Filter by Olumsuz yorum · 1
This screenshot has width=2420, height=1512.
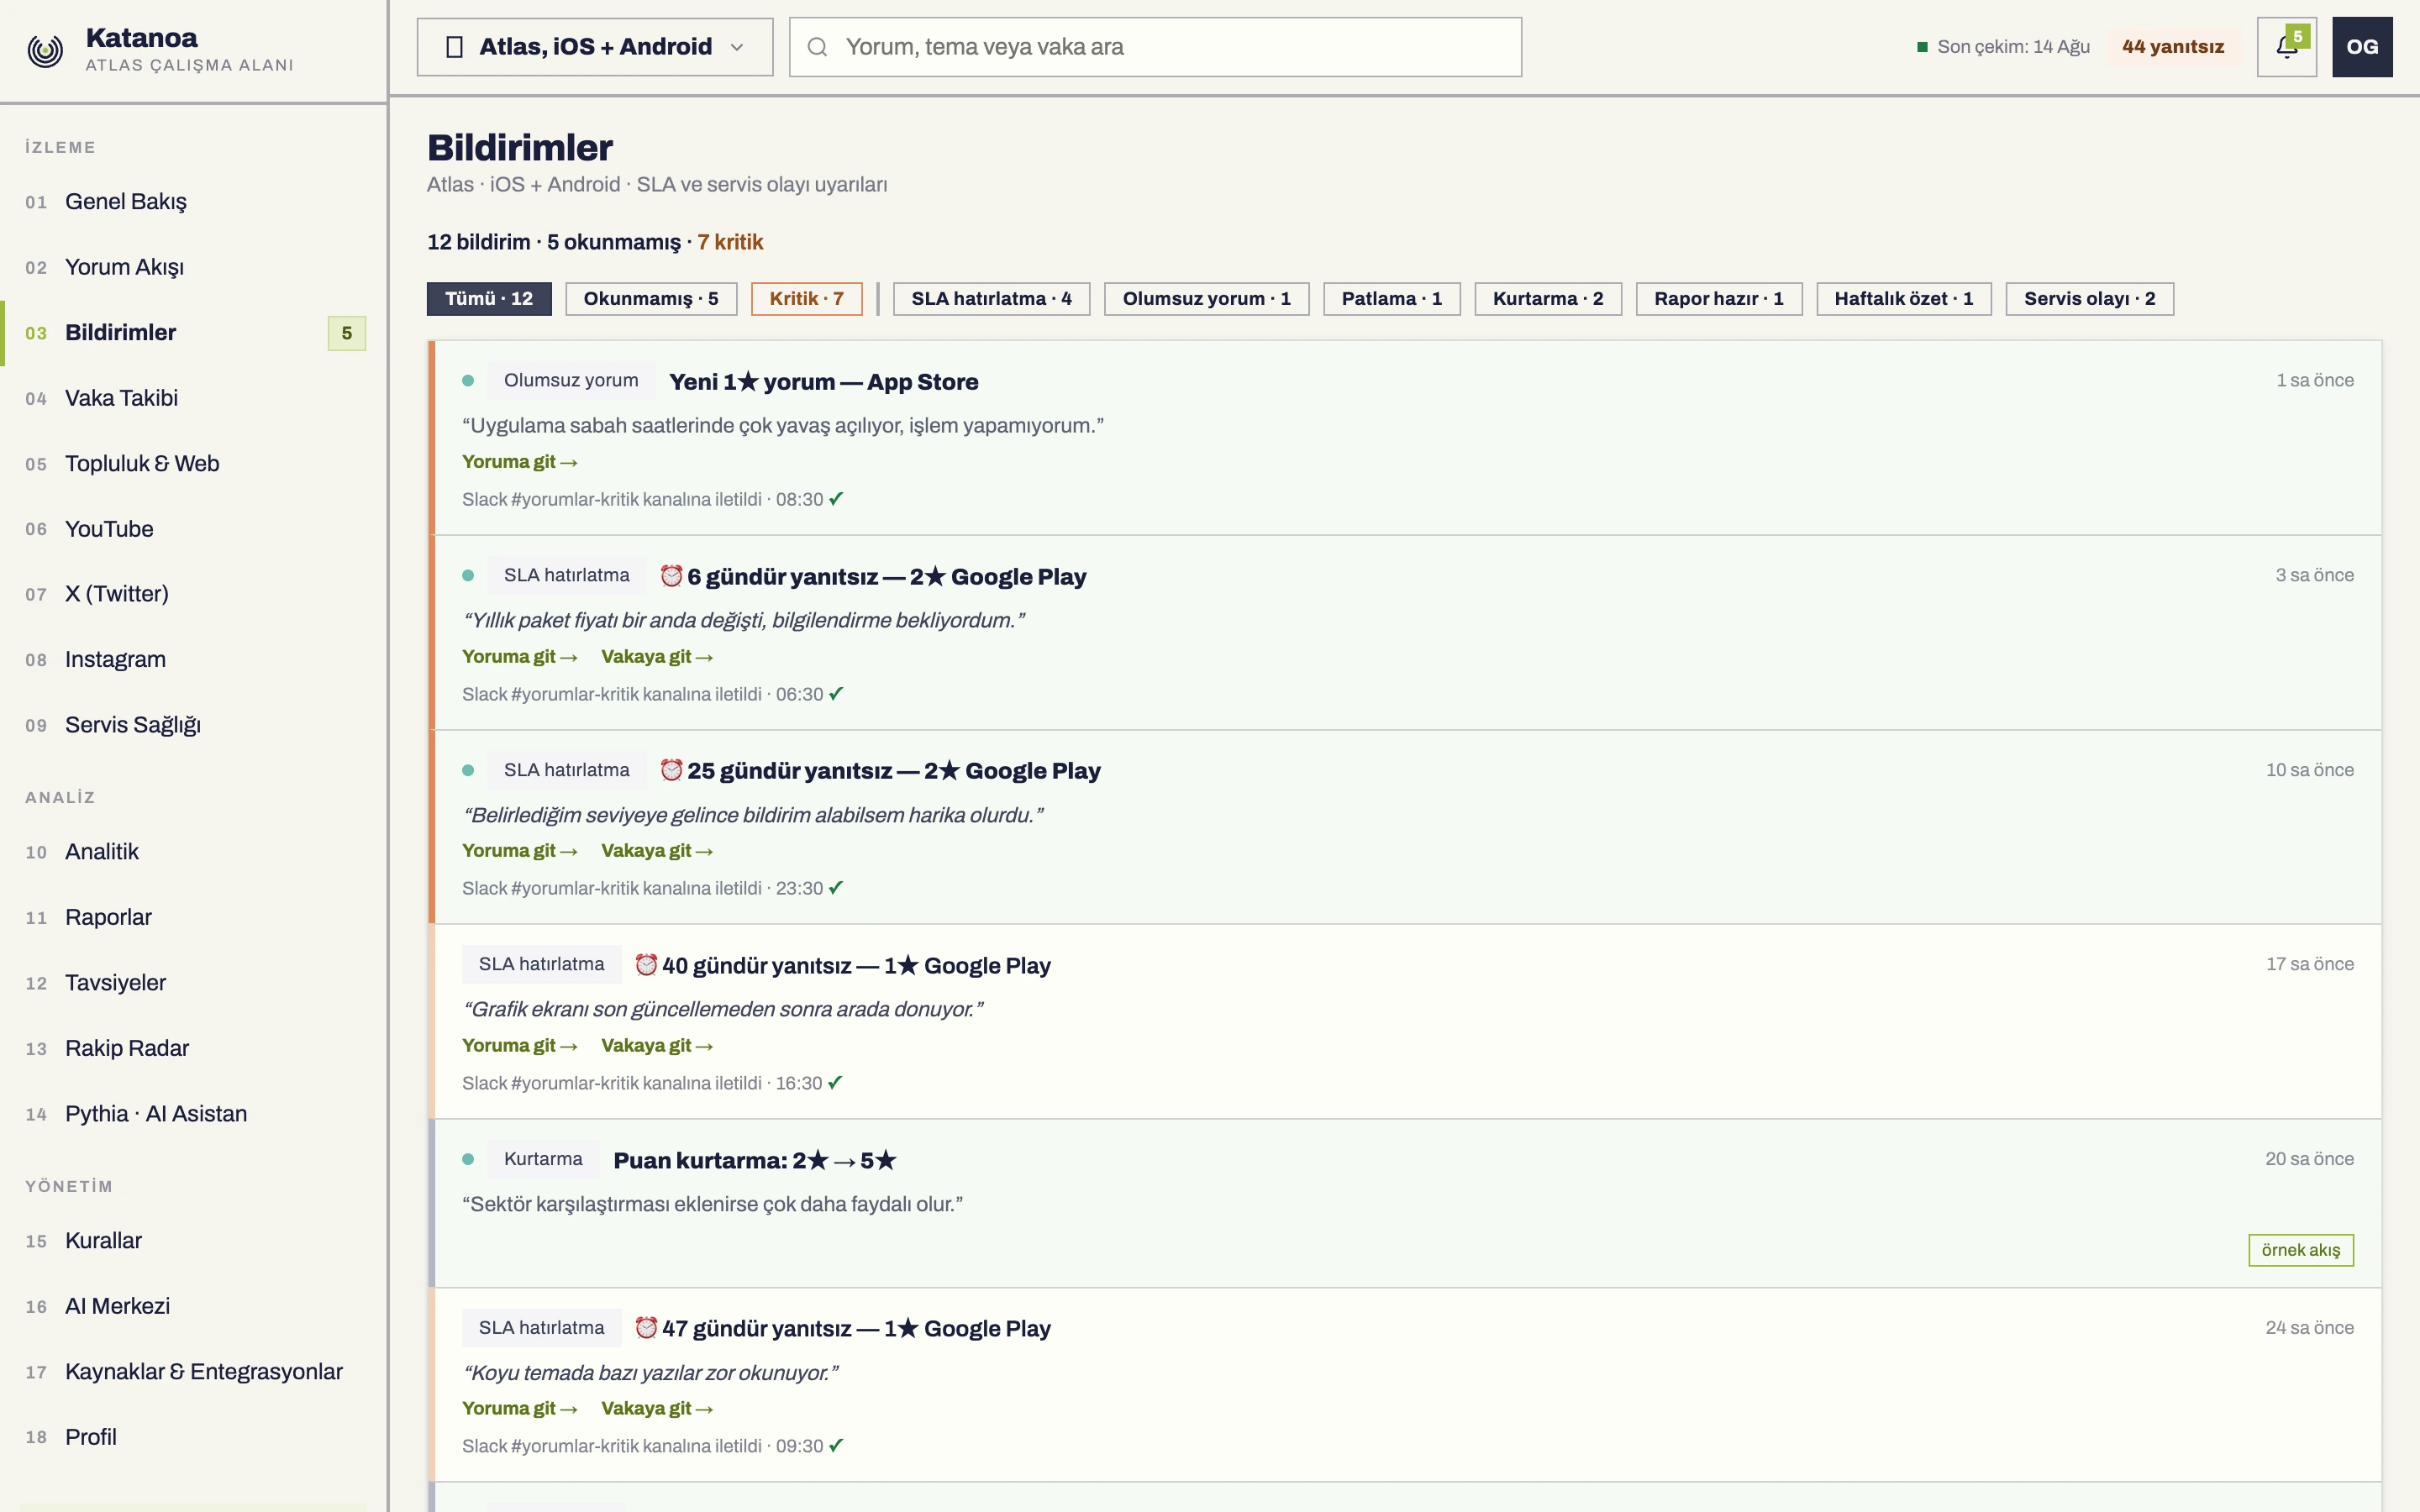1206,299
